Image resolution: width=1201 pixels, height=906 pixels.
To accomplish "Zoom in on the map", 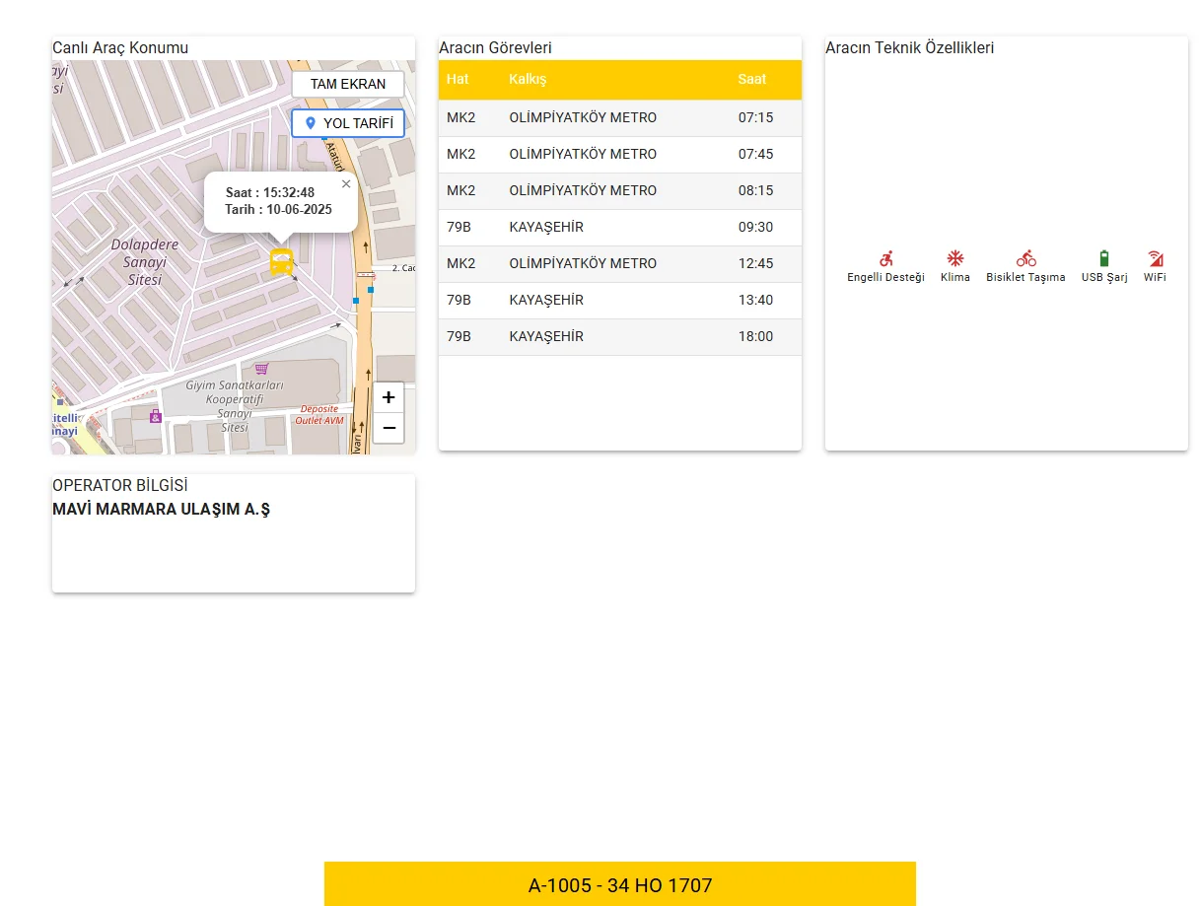I will click(389, 397).
